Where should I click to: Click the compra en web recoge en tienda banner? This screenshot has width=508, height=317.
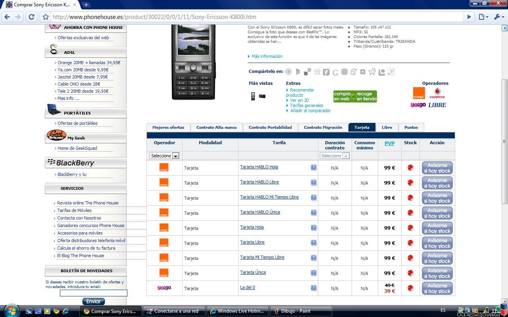point(355,96)
